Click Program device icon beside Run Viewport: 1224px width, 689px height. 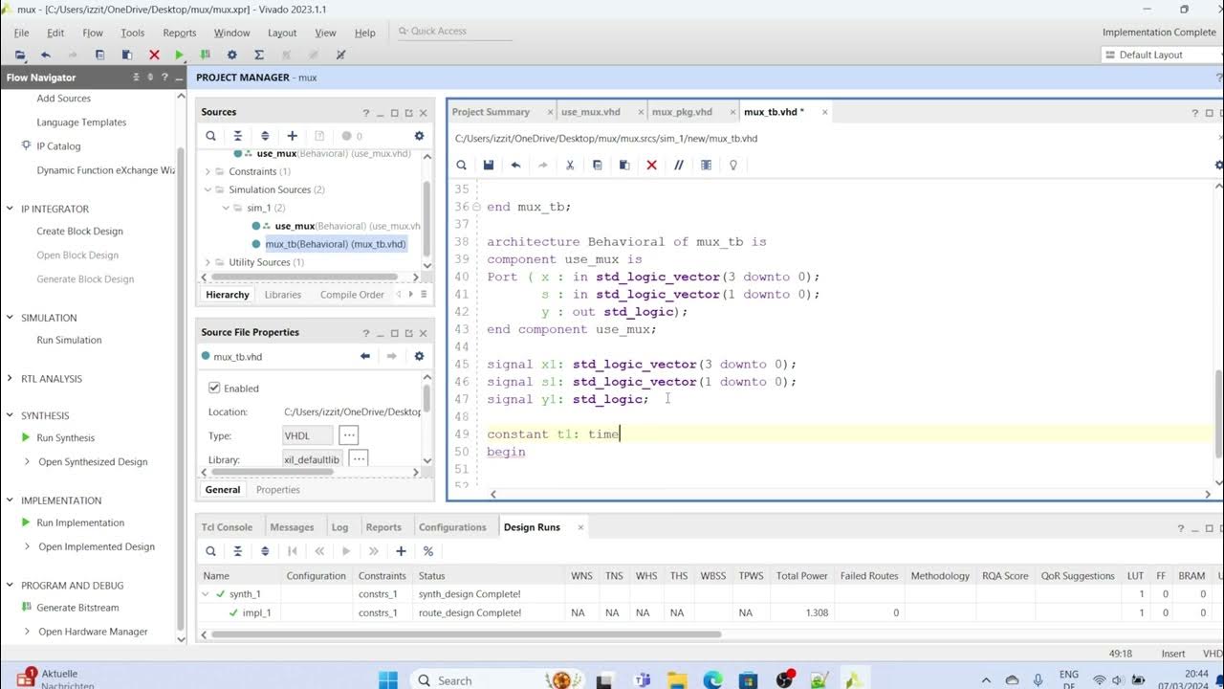tap(205, 56)
